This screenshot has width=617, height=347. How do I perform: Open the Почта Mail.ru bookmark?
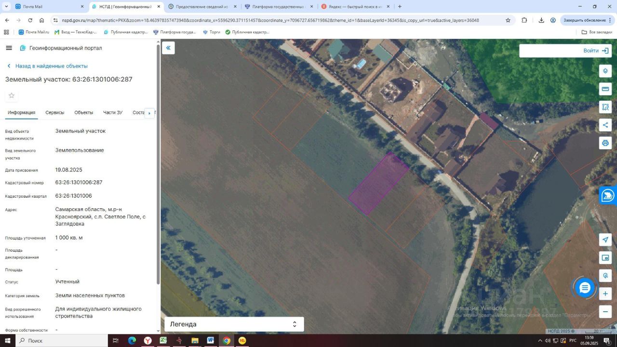point(34,32)
